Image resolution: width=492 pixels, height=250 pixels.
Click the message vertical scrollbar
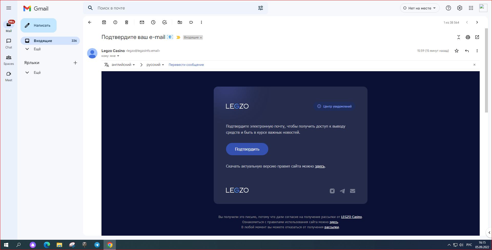pos(486,70)
